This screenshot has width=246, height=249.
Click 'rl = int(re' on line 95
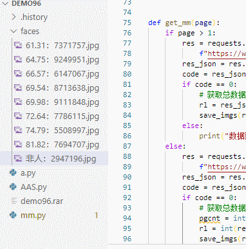tap(222, 228)
